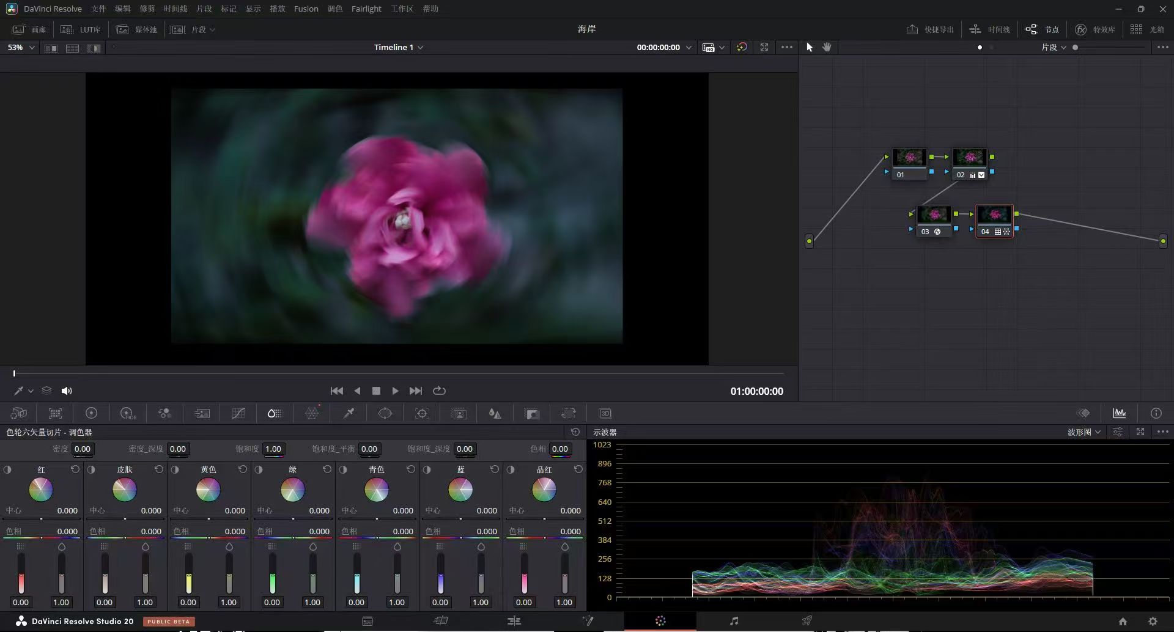Toggle the 皮肤 color slice enable
This screenshot has width=1174, height=632.
pyautogui.click(x=91, y=469)
